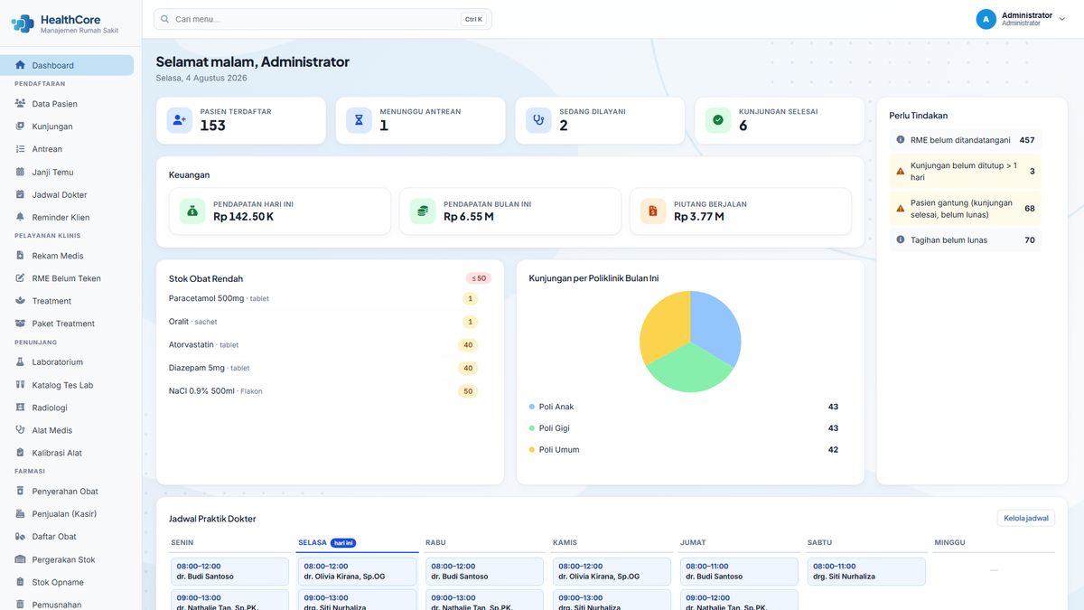Screen dimensions: 1084x610
Task: Click the Daftar Obat icon
Action: 20,537
